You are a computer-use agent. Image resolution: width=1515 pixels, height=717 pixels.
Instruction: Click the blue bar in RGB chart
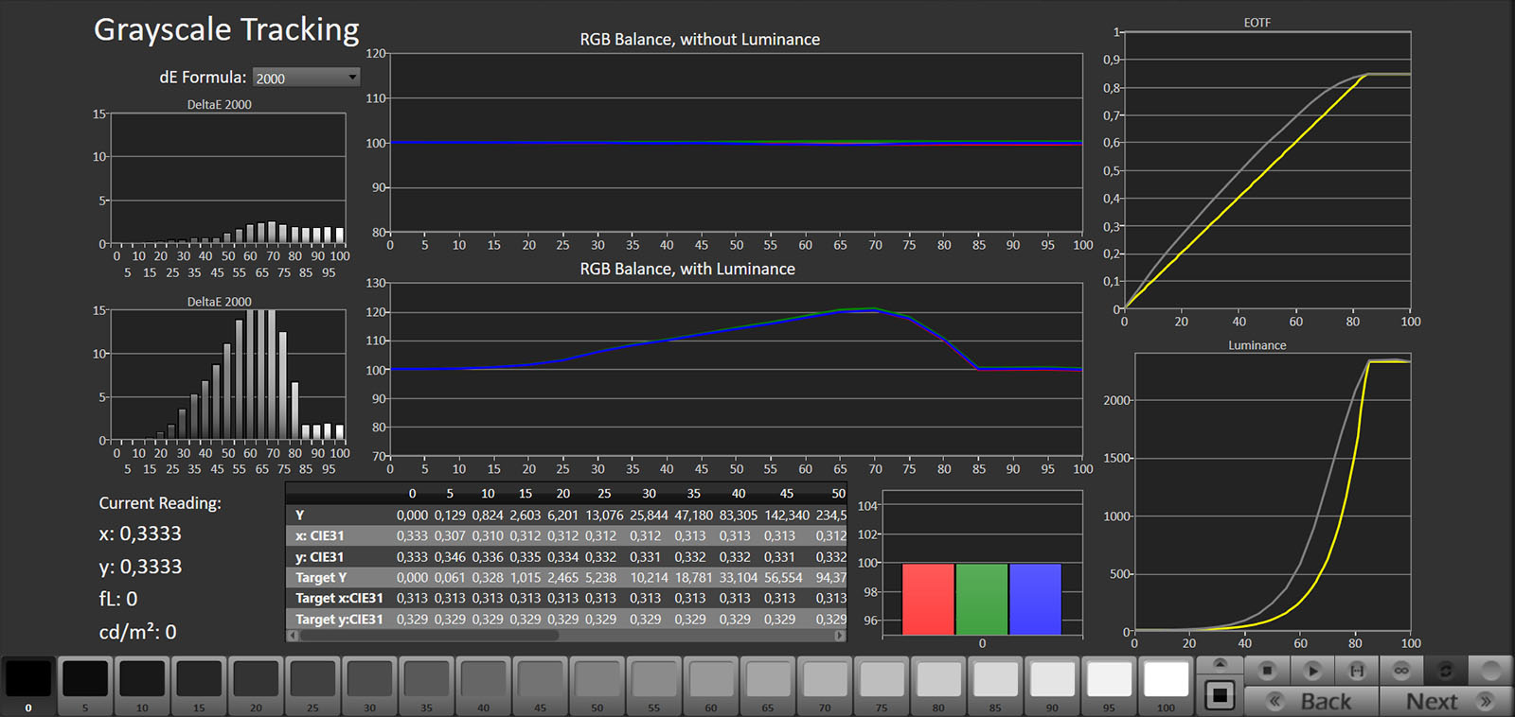(x=1035, y=600)
